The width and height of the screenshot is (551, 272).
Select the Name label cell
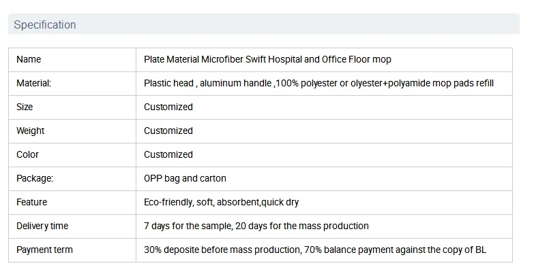click(x=29, y=59)
